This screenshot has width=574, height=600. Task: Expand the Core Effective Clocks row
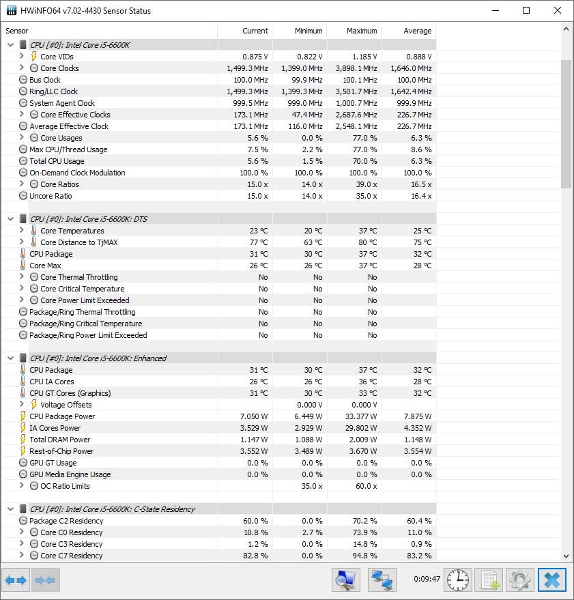[x=21, y=113]
